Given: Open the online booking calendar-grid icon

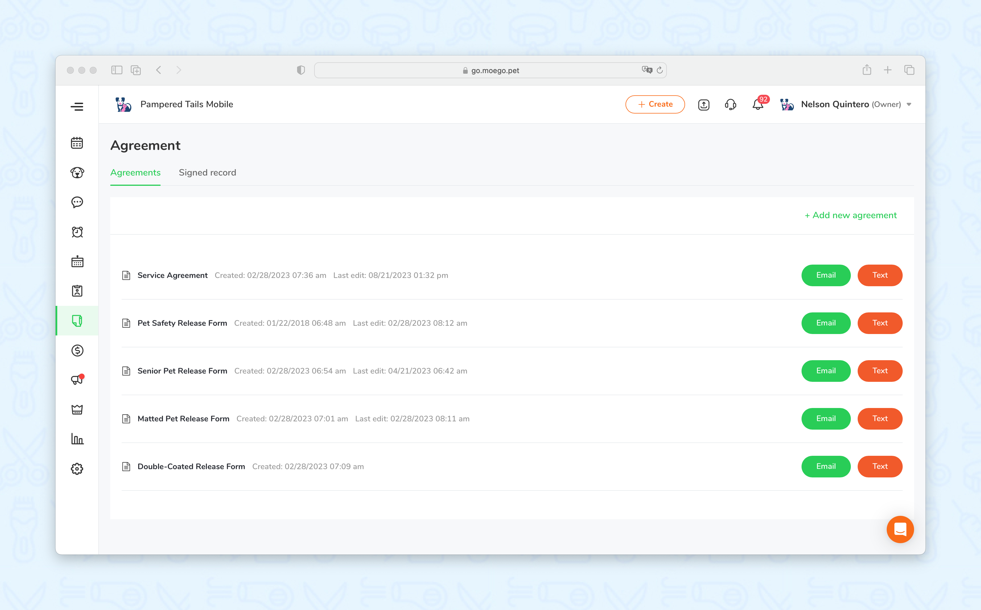Looking at the screenshot, I should (77, 262).
